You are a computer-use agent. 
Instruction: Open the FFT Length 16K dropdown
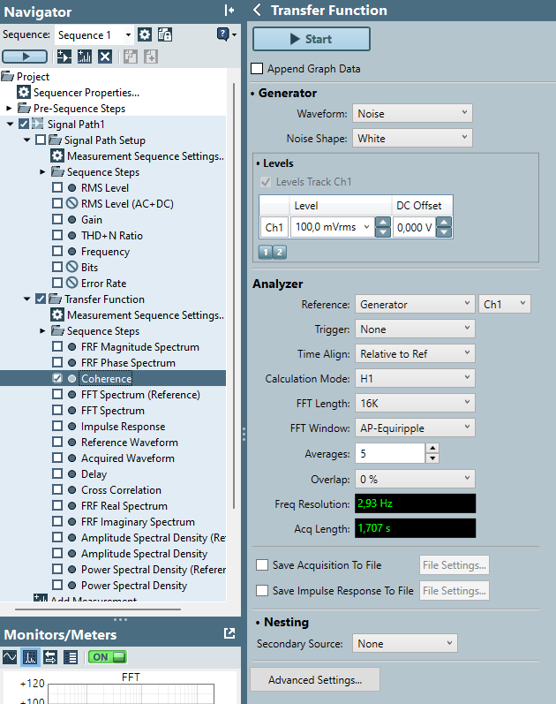415,403
